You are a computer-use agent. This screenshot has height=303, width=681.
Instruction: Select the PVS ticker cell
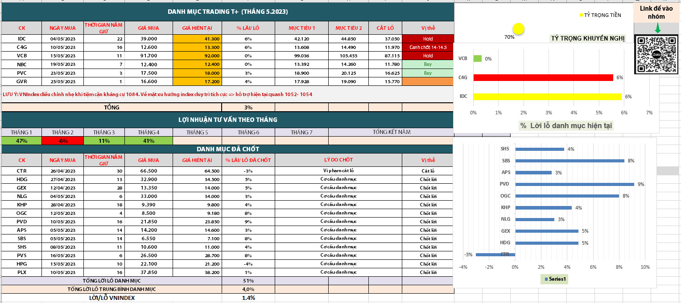22,255
